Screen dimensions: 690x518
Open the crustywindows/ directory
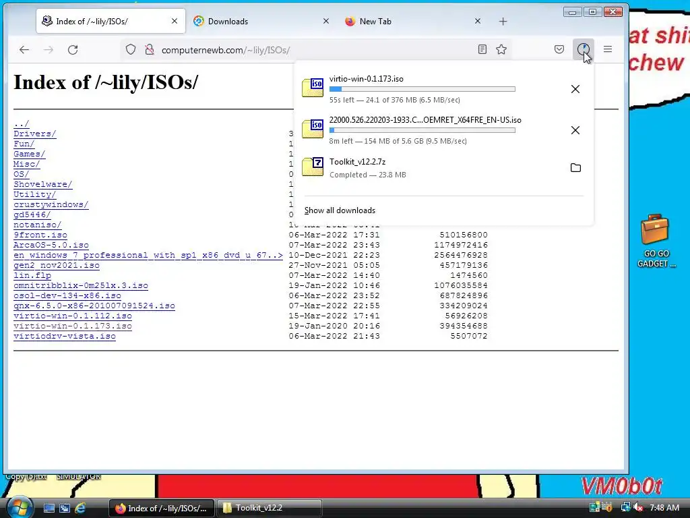(51, 205)
